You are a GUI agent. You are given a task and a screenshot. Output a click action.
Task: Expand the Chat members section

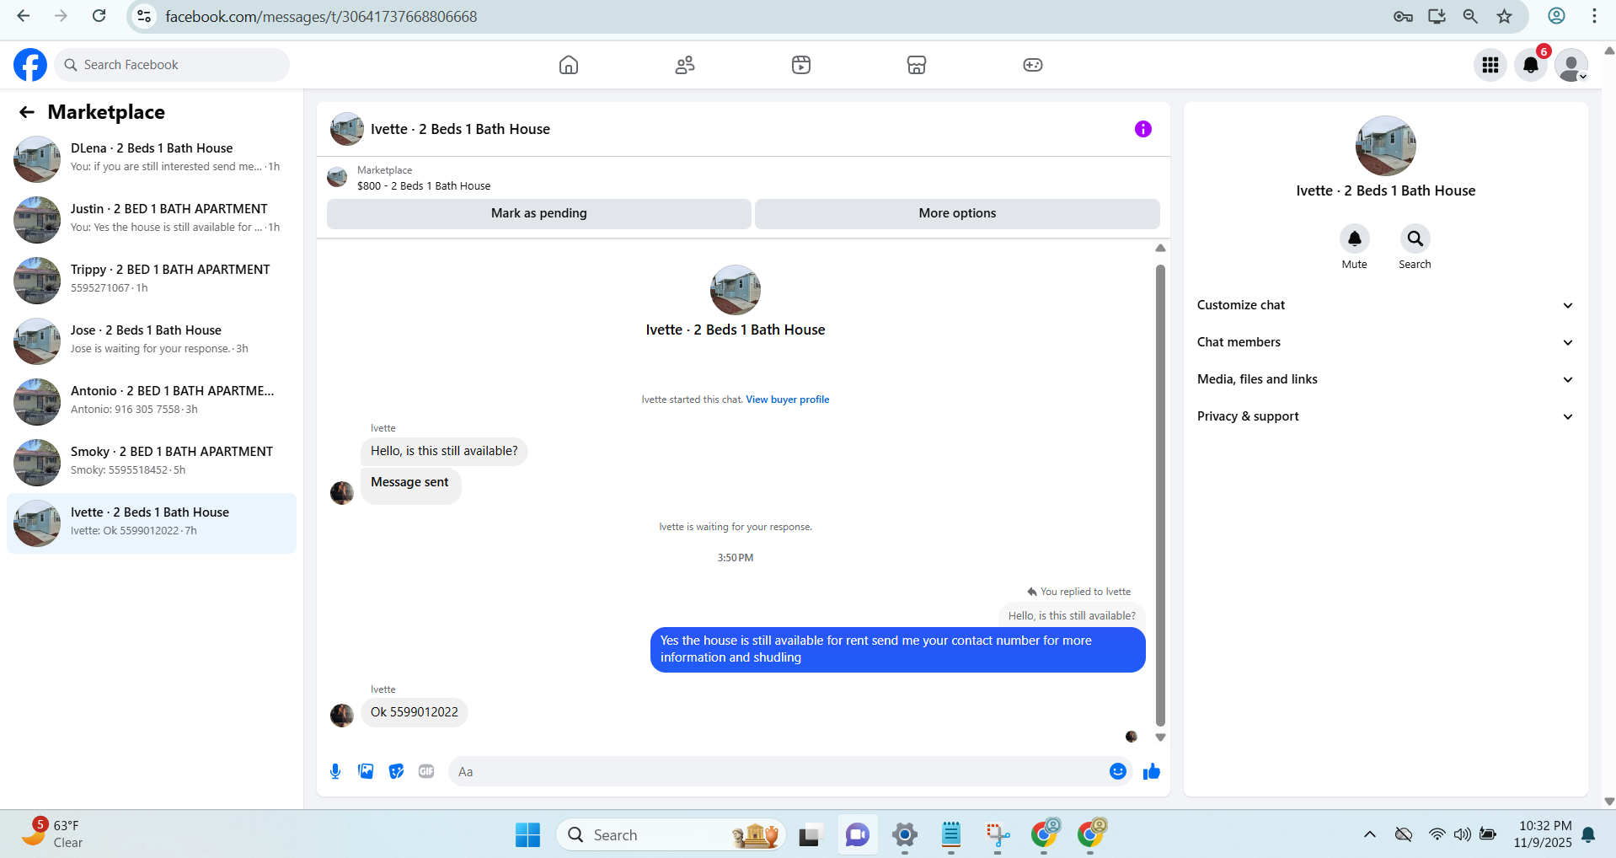(x=1386, y=342)
